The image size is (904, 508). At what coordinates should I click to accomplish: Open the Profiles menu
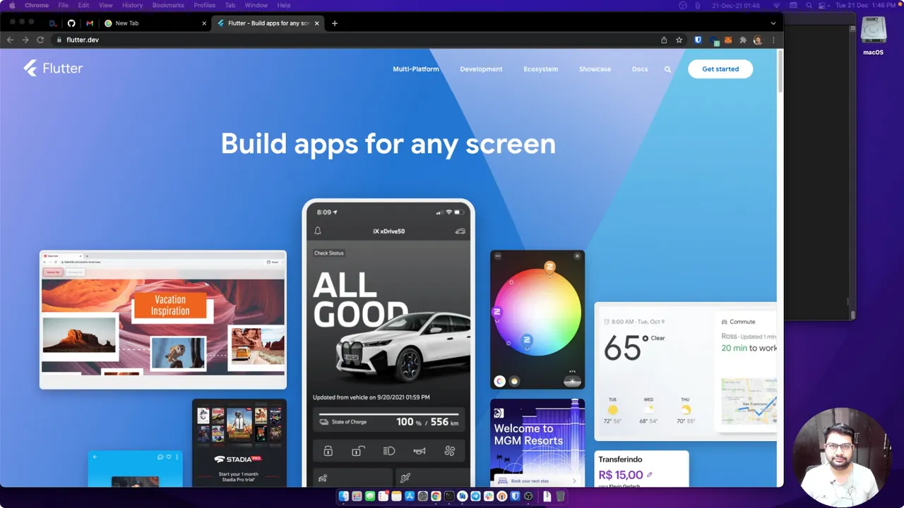[205, 5]
